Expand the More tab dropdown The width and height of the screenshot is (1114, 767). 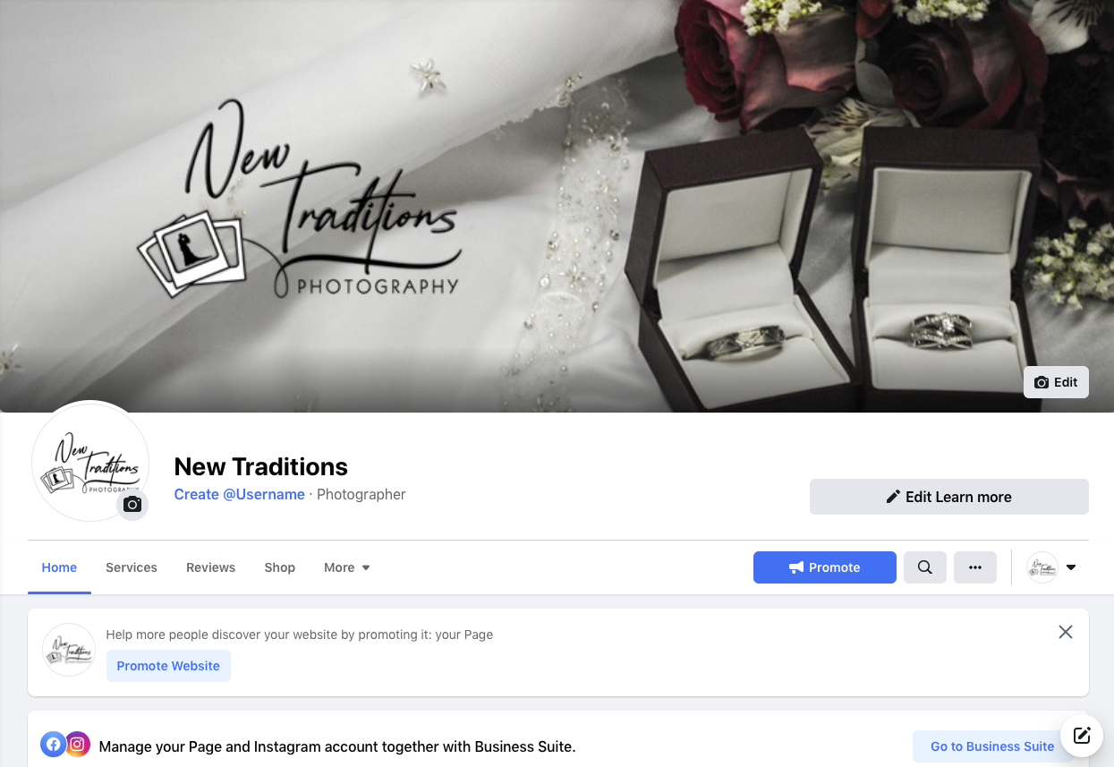pyautogui.click(x=347, y=567)
